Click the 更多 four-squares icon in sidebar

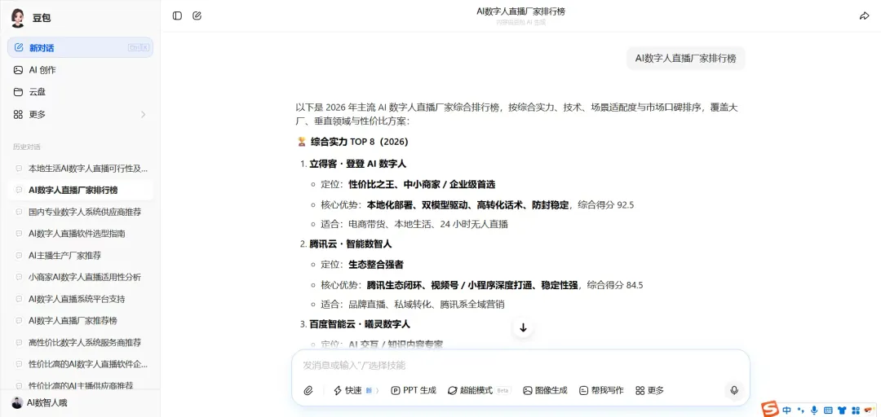(x=19, y=115)
